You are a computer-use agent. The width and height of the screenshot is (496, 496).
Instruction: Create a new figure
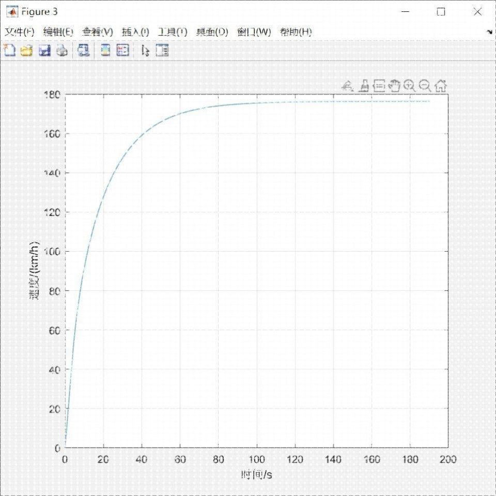tap(9, 50)
